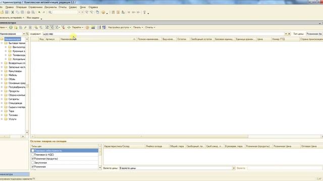Click the barcode search icon
This screenshot has height=181, width=323.
tap(93, 27)
